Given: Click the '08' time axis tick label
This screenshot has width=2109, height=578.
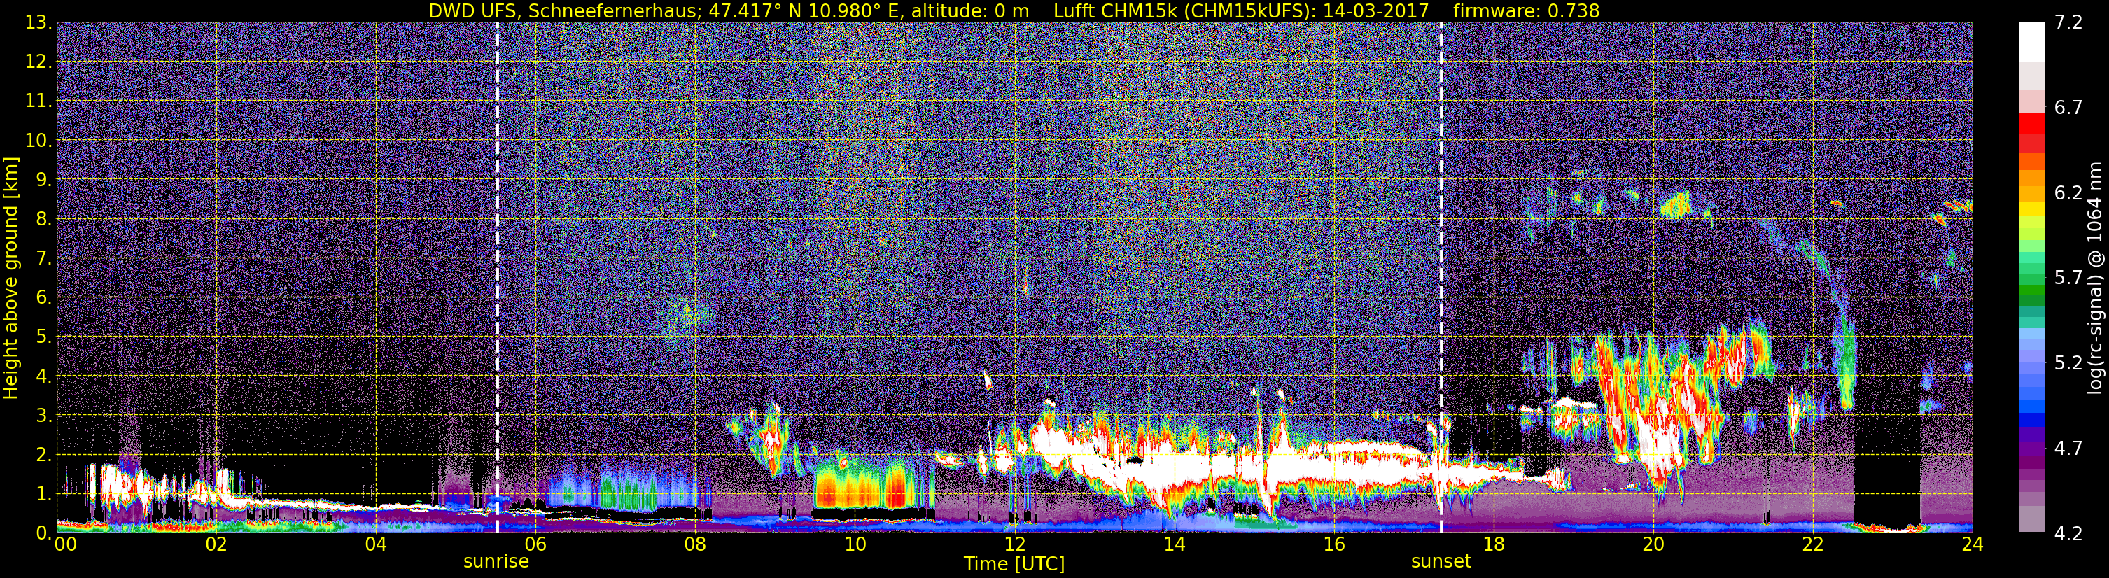Looking at the screenshot, I should [695, 544].
